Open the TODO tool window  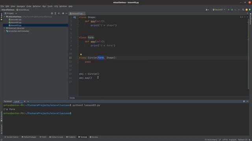click(x=43, y=137)
